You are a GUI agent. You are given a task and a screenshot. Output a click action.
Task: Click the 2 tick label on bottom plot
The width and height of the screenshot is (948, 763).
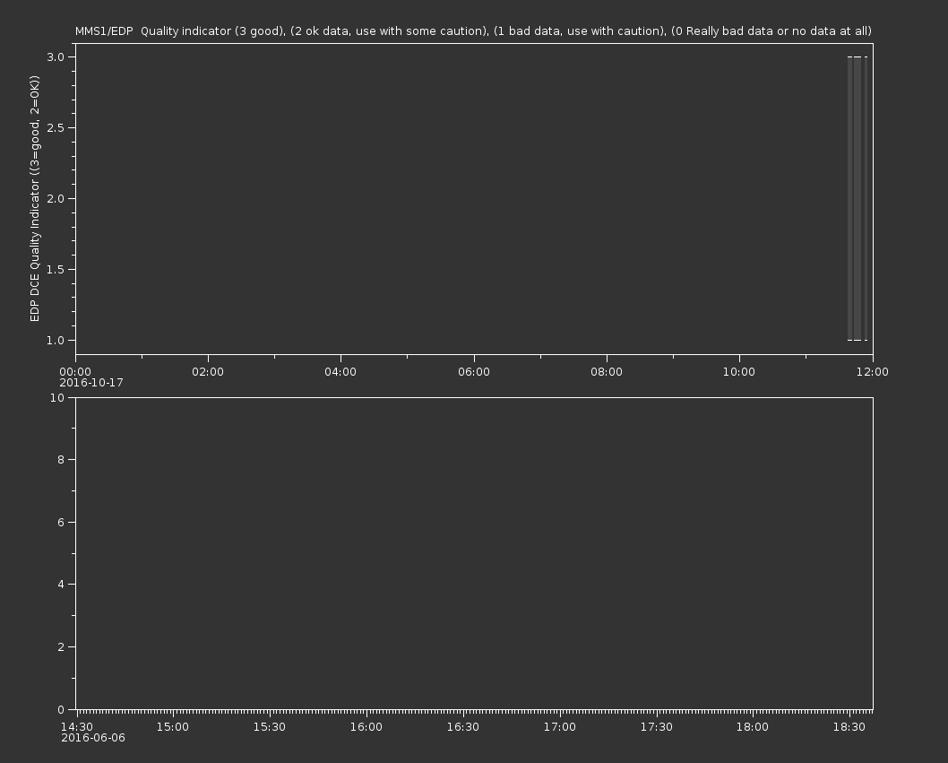pos(61,646)
